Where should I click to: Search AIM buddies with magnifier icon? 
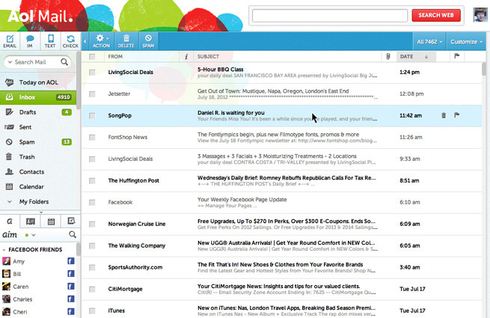click(72, 234)
